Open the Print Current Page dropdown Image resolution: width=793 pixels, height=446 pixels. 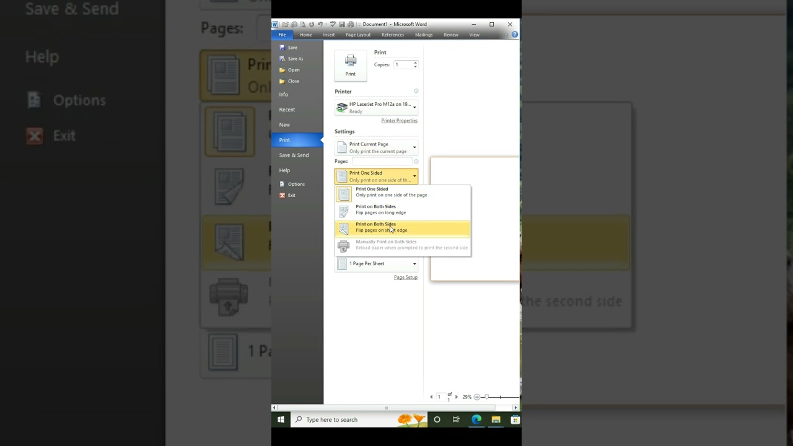click(x=376, y=147)
